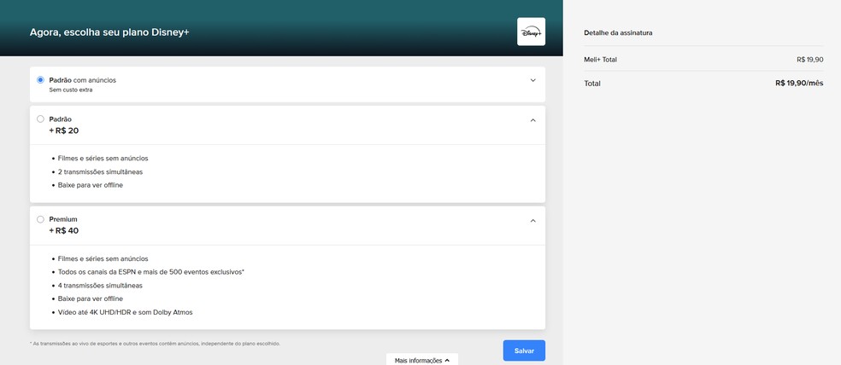Image resolution: width=841 pixels, height=365 pixels.
Task: Click 'Baixe para ver offline' under Premium
Action: click(x=91, y=298)
